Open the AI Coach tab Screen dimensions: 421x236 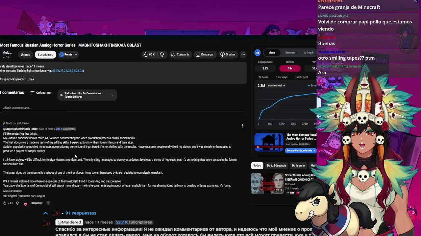(309, 52)
